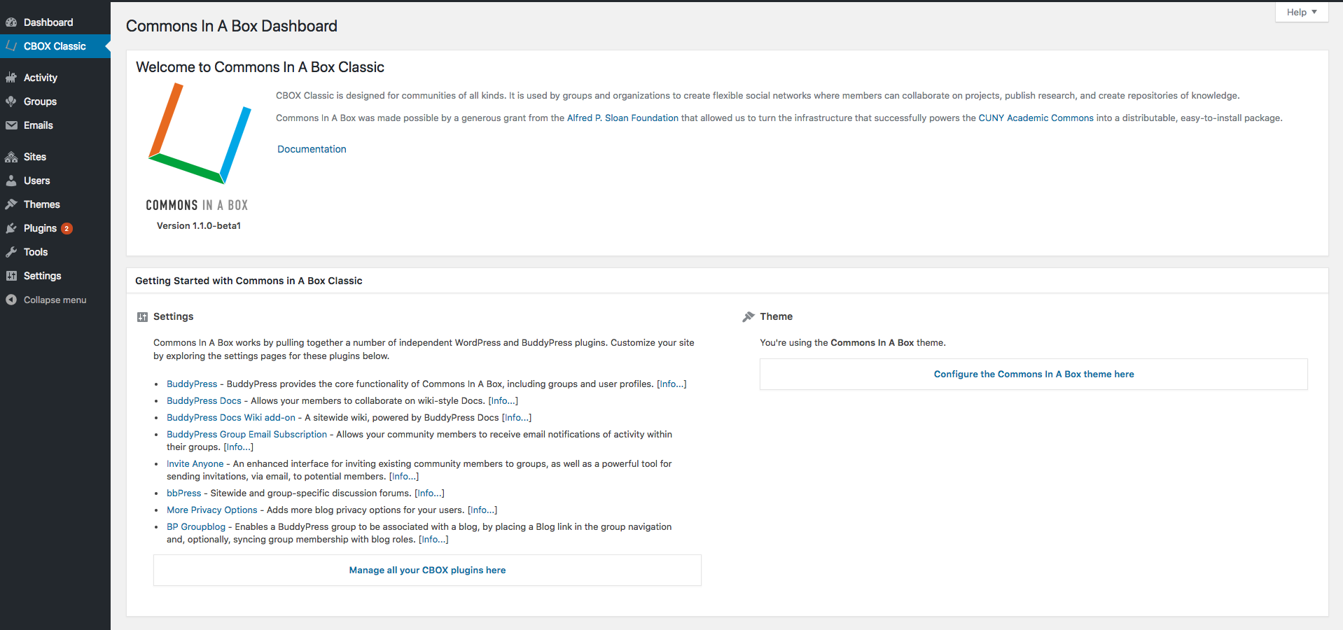This screenshot has width=1343, height=630.
Task: Open the BuddyPress plugin settings link
Action: pyautogui.click(x=192, y=384)
